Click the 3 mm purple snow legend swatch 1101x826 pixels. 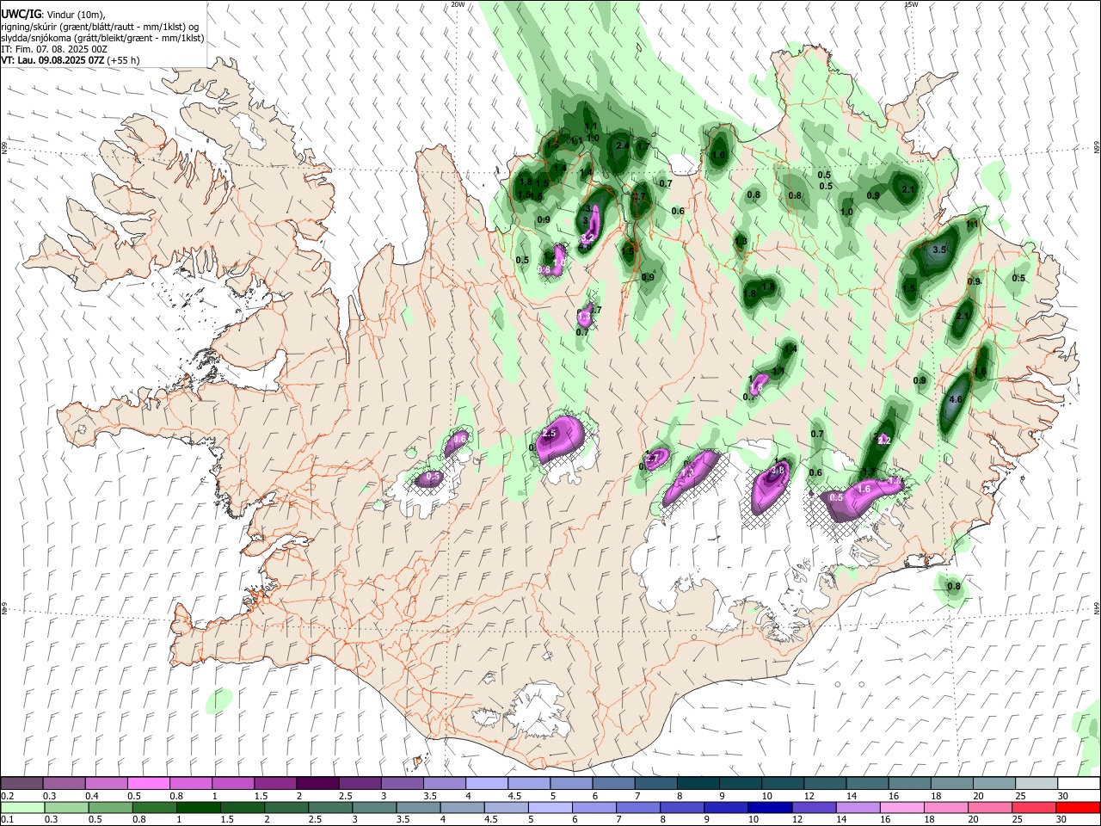pyautogui.click(x=402, y=784)
